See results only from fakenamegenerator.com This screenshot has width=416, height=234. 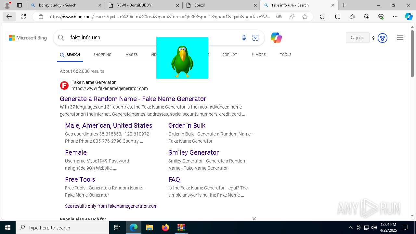tap(111, 206)
